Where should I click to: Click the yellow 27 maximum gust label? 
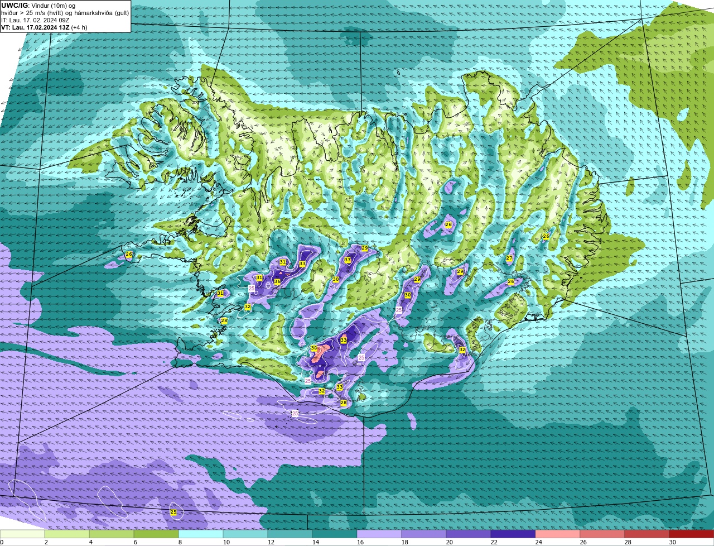[x=509, y=258]
